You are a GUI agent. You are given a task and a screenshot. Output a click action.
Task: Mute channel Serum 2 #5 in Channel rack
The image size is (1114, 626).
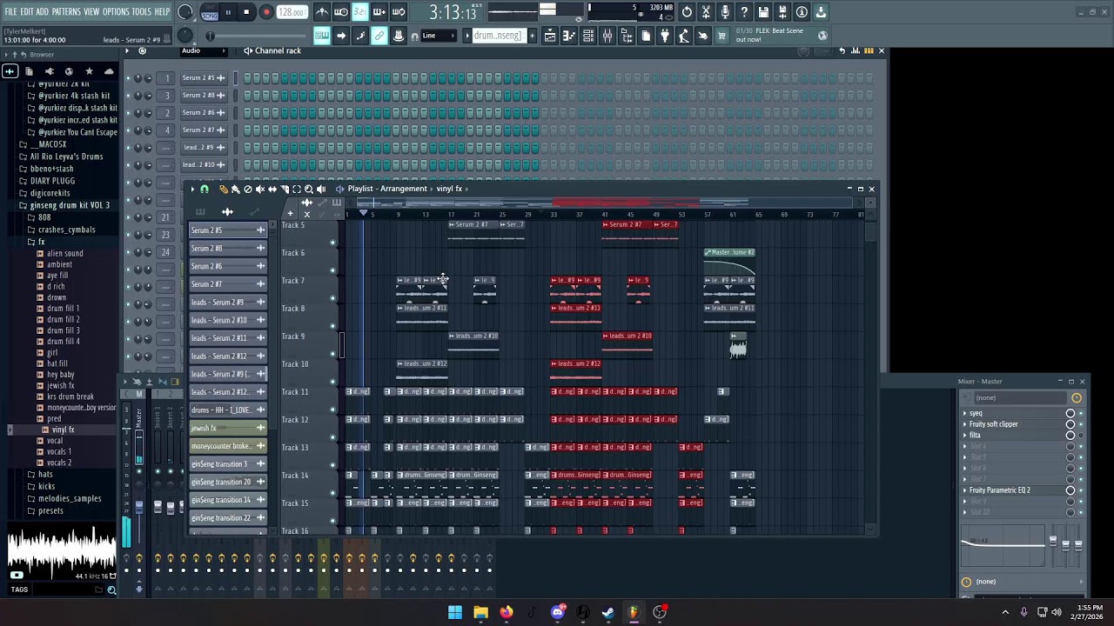tap(128, 78)
